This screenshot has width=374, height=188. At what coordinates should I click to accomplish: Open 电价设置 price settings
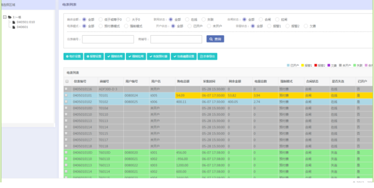click(73, 56)
